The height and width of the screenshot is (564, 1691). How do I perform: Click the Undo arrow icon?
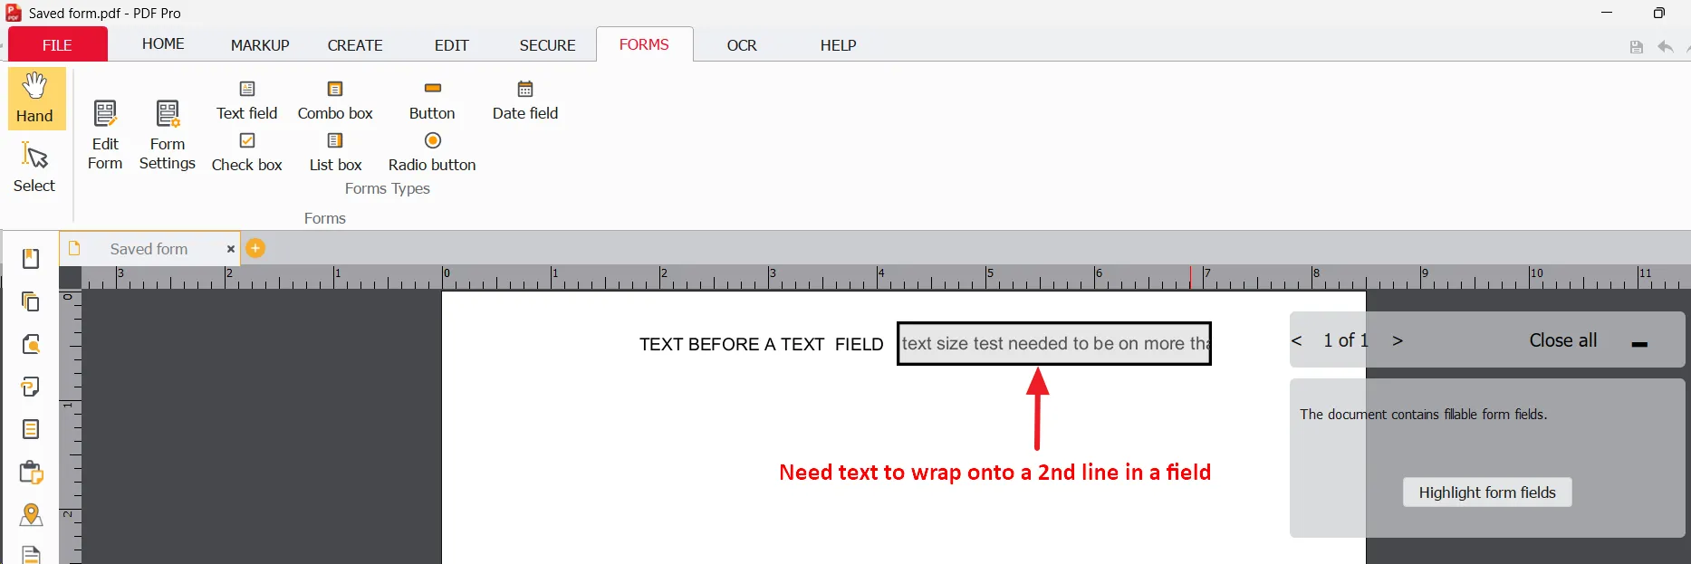click(1666, 47)
